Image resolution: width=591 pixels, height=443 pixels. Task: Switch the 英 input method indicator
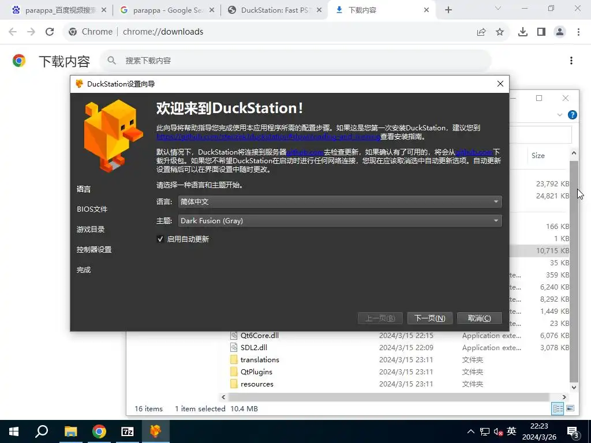point(511,431)
